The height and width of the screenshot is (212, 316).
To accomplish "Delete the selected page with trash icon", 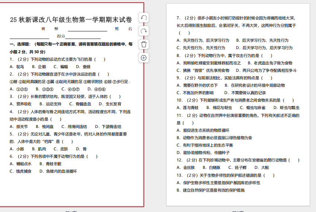I will (144, 44).
